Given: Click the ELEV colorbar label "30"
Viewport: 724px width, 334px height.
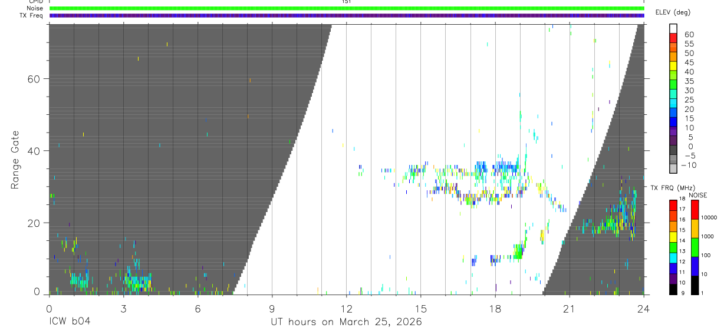Looking at the screenshot, I should click(689, 90).
